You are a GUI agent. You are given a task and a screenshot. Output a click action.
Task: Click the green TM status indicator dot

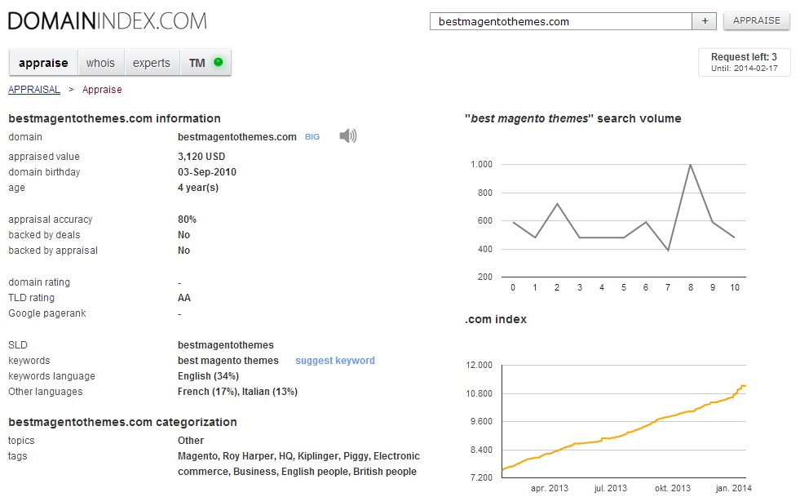pos(219,62)
